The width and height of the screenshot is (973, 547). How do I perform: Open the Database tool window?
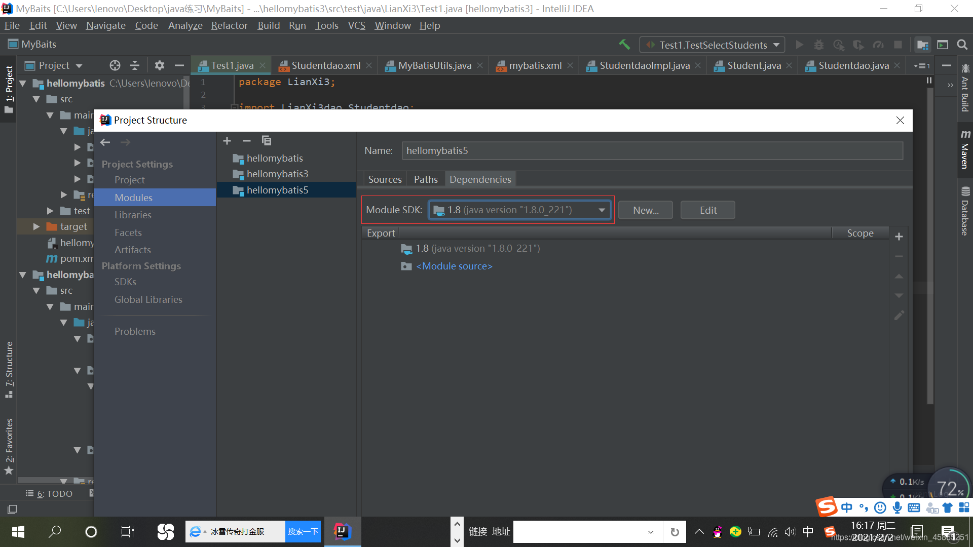click(965, 211)
